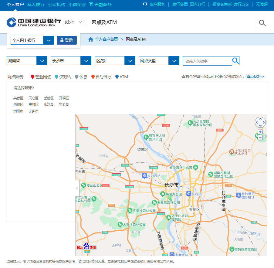Select 长沙县 district
This screenshot has width=274, height=268.
point(49,104)
